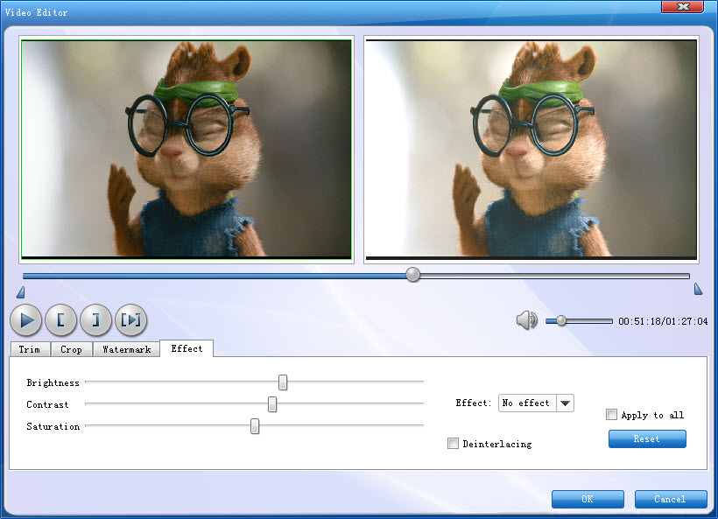This screenshot has width=718, height=519.
Task: Open the Effect dropdown arrow
Action: (565, 403)
